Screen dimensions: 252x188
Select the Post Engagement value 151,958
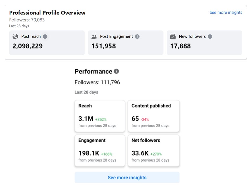pos(103,46)
